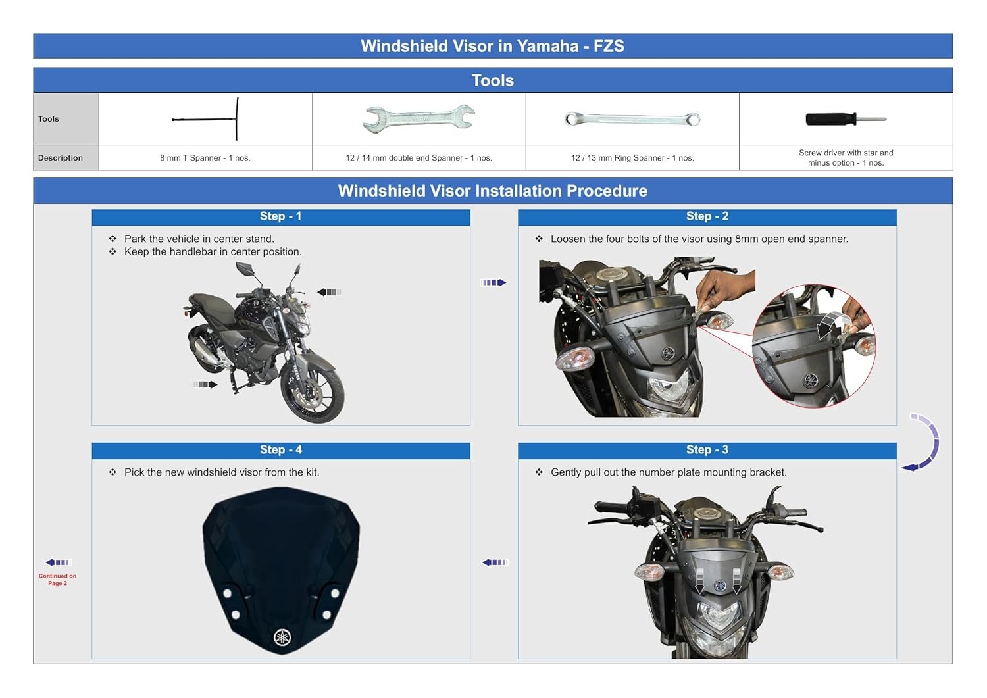Select the Step - 3 header bar
Viewport: 987px width, 698px height.
pyautogui.click(x=707, y=450)
